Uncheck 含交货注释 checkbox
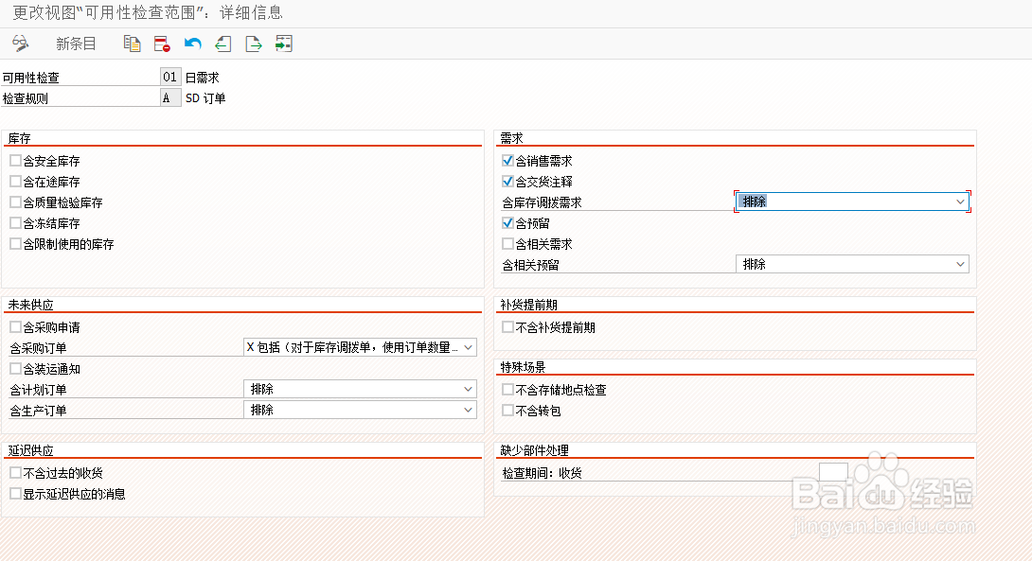1032x561 pixels. [507, 182]
